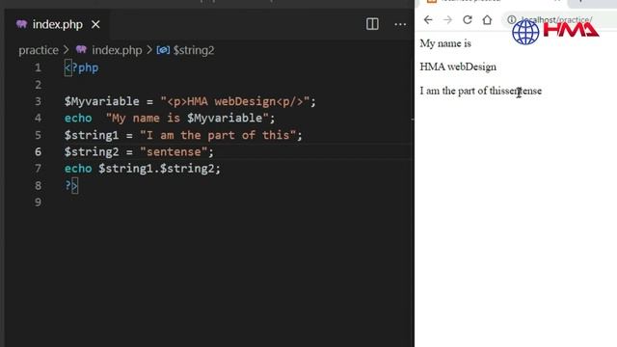617x347 pixels.
Task: Click 'I am the part of thissentense' output
Action: tap(481, 91)
